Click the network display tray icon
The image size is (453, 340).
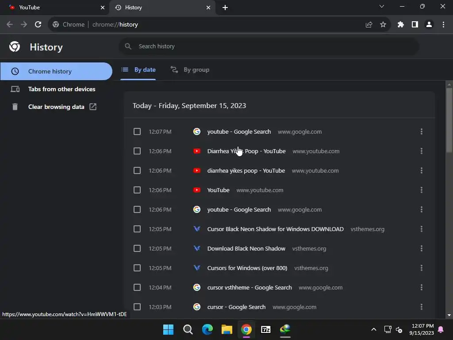click(388, 329)
